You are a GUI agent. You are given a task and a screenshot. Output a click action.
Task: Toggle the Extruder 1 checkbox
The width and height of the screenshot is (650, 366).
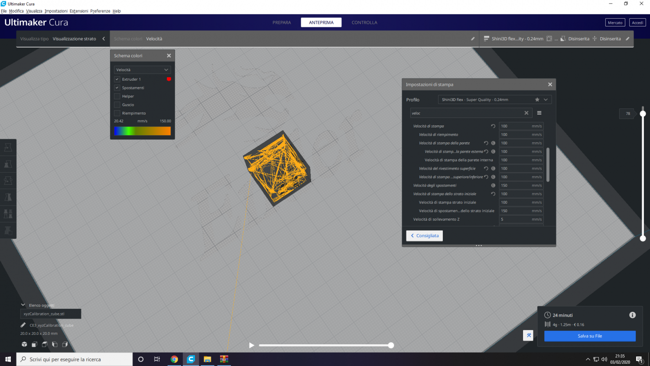tap(117, 79)
